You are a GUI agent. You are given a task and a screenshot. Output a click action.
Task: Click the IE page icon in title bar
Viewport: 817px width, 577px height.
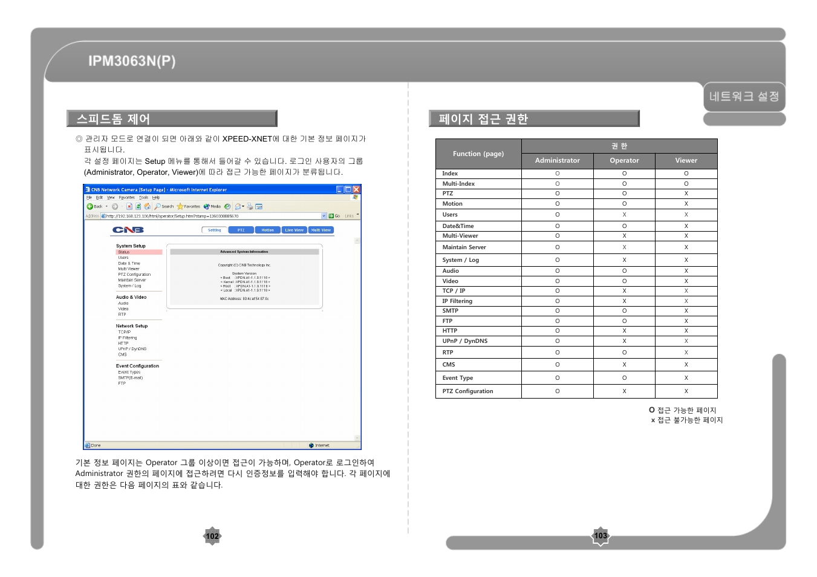88,189
